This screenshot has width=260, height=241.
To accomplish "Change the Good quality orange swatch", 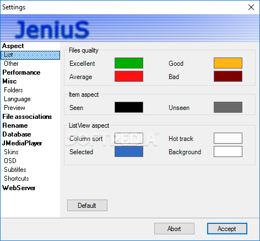I will 228,63.
